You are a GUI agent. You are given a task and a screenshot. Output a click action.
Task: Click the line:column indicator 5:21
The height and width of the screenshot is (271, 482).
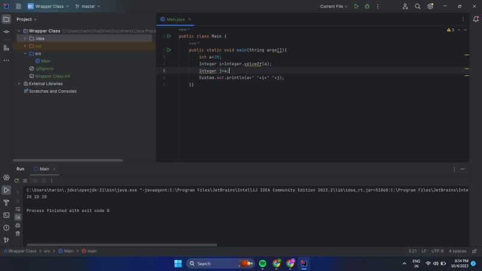pyautogui.click(x=413, y=251)
